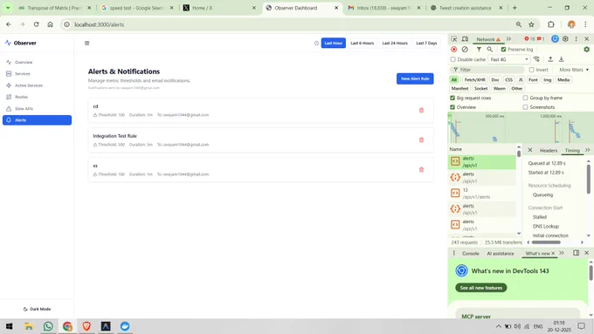Click horizontal scrollbar in Timing pane

[546, 242]
